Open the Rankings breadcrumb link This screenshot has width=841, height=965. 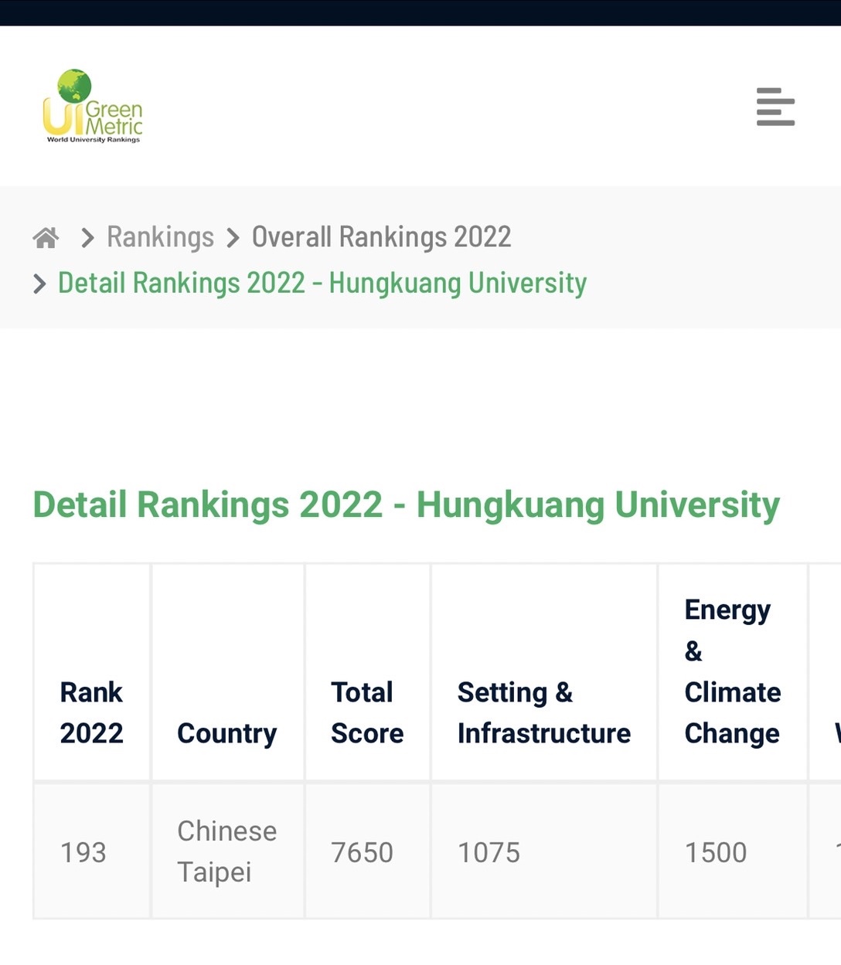pos(160,237)
